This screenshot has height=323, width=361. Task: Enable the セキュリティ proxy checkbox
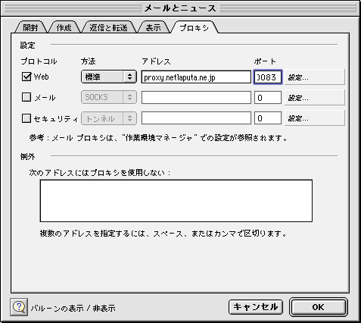tap(26, 118)
